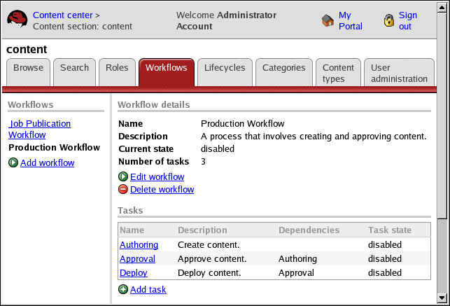Image resolution: width=450 pixels, height=306 pixels.
Task: Click the green plus Add task icon
Action: pos(123,289)
